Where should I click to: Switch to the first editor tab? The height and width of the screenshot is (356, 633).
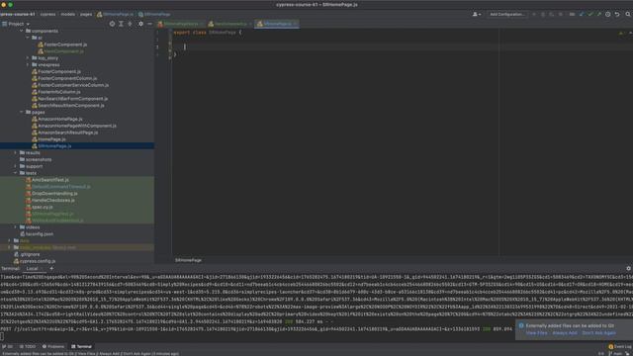click(x=180, y=24)
